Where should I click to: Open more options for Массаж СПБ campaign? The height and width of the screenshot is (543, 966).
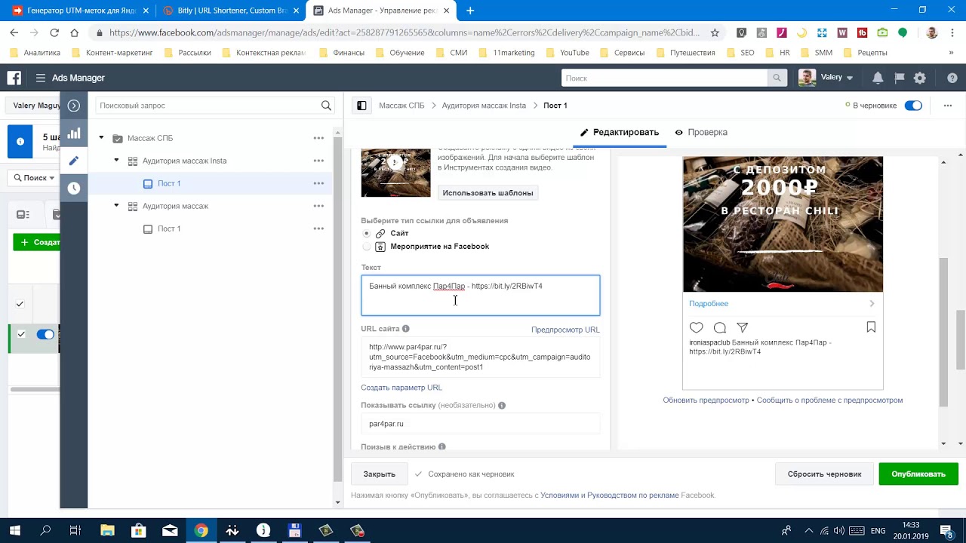pos(318,138)
